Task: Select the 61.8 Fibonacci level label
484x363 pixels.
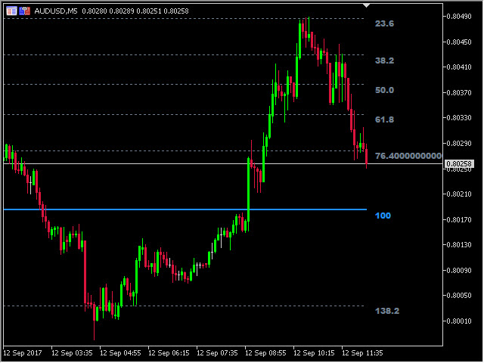Action: coord(385,119)
